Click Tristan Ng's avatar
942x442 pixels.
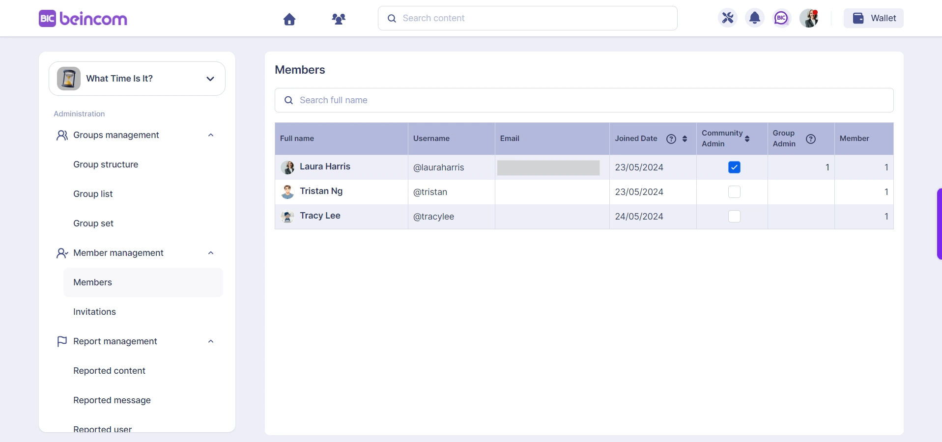[x=287, y=192]
